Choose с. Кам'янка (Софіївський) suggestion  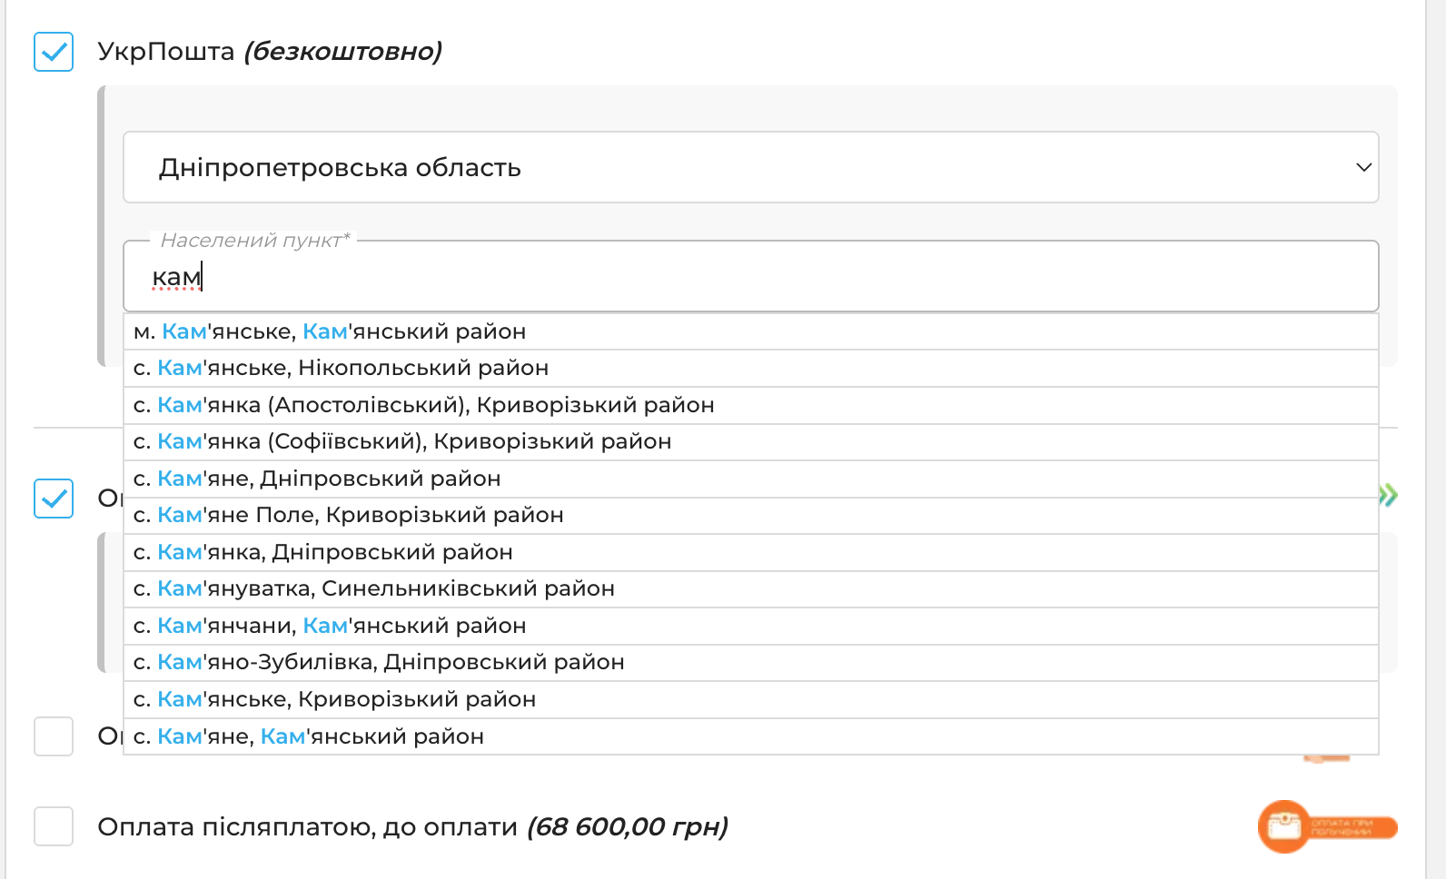(x=751, y=441)
